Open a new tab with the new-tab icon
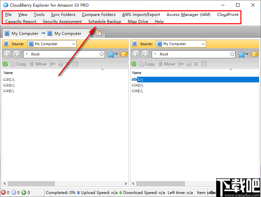Image resolution: width=261 pixels, height=197 pixels. click(x=99, y=33)
